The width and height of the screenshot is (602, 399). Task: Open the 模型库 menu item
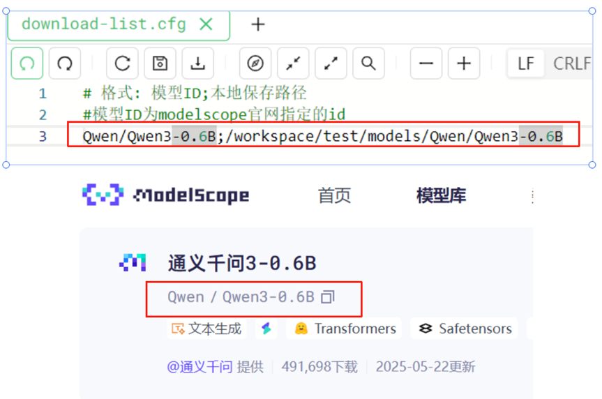[441, 196]
